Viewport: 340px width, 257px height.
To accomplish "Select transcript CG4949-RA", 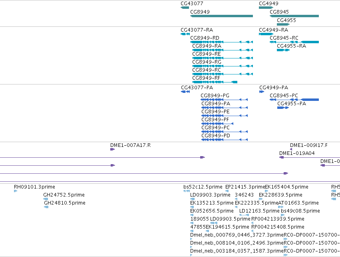I will click(x=266, y=34).
